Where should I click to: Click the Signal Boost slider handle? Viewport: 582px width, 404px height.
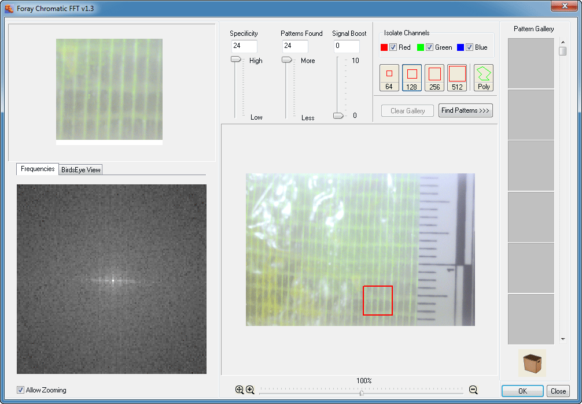click(338, 116)
